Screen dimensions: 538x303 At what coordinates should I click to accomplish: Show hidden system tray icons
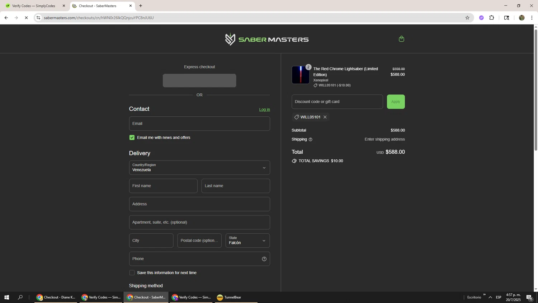490,297
